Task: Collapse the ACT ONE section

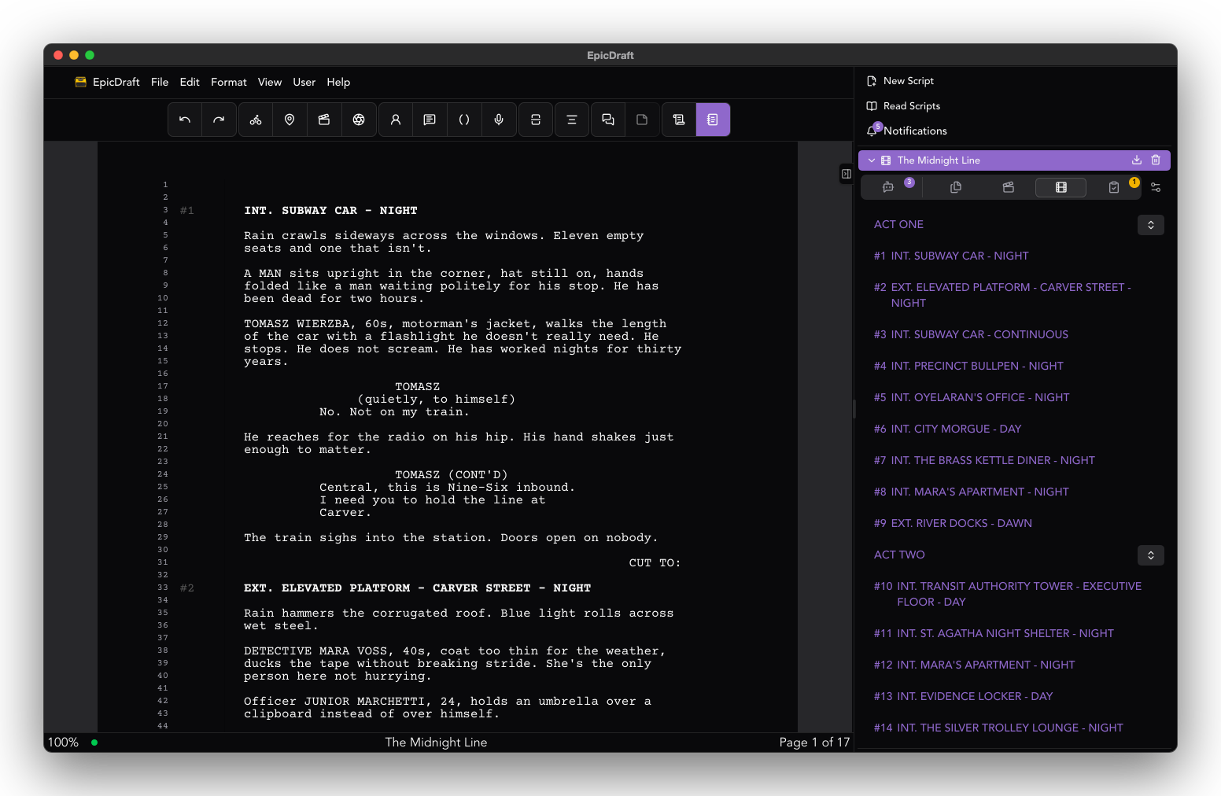Action: pos(1151,225)
